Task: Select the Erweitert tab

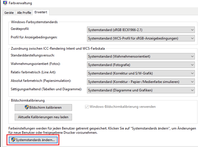Action: pyautogui.click(x=41, y=12)
